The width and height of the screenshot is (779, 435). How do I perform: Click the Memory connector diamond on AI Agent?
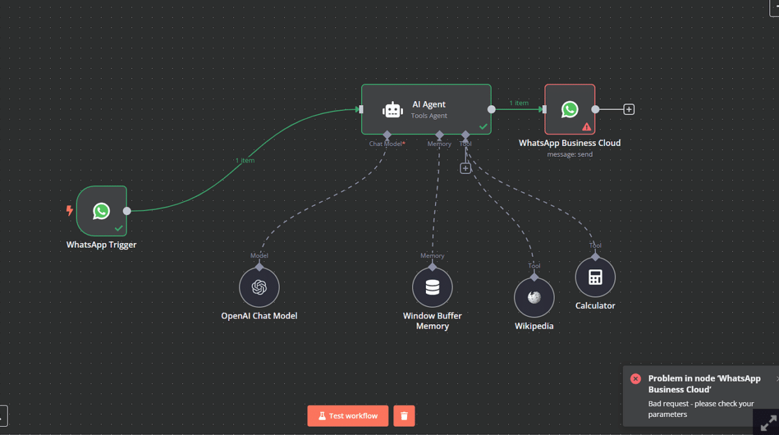pyautogui.click(x=439, y=135)
